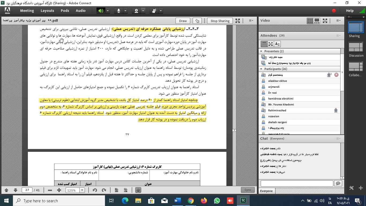
Task: Open the raise hand status dropdown arrow
Action: (161, 11)
